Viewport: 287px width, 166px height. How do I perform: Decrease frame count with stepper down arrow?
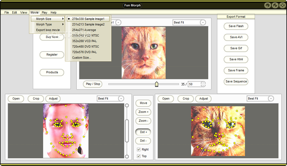203,85
